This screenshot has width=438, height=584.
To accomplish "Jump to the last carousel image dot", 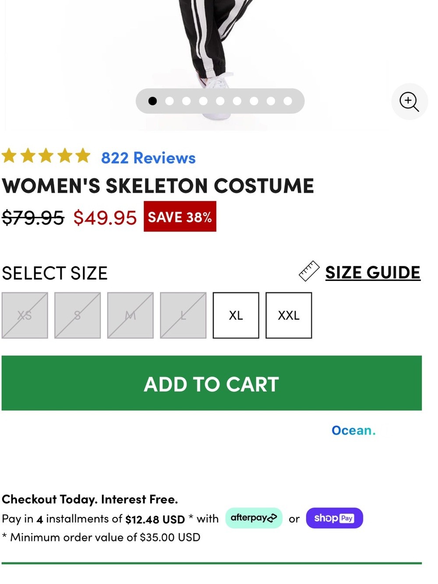I will point(288,101).
